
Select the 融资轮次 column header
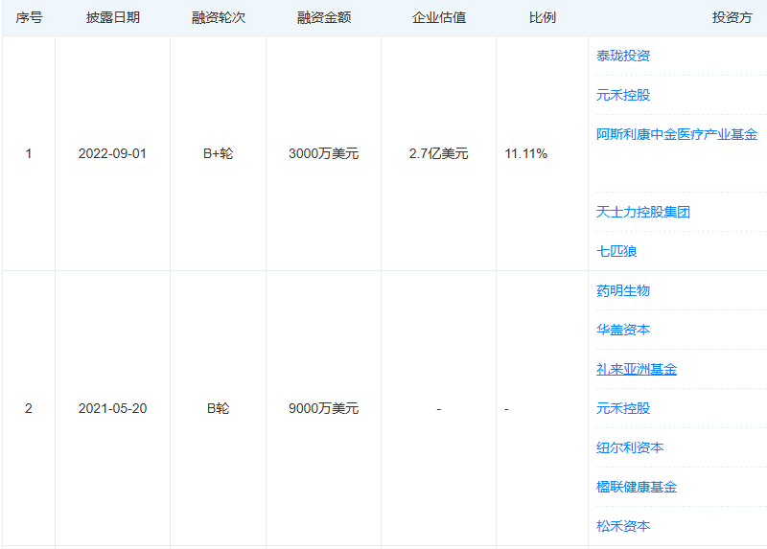tap(219, 17)
